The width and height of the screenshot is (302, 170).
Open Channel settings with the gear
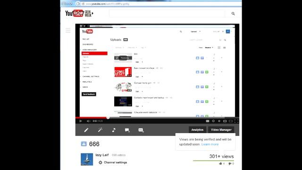click(113, 162)
